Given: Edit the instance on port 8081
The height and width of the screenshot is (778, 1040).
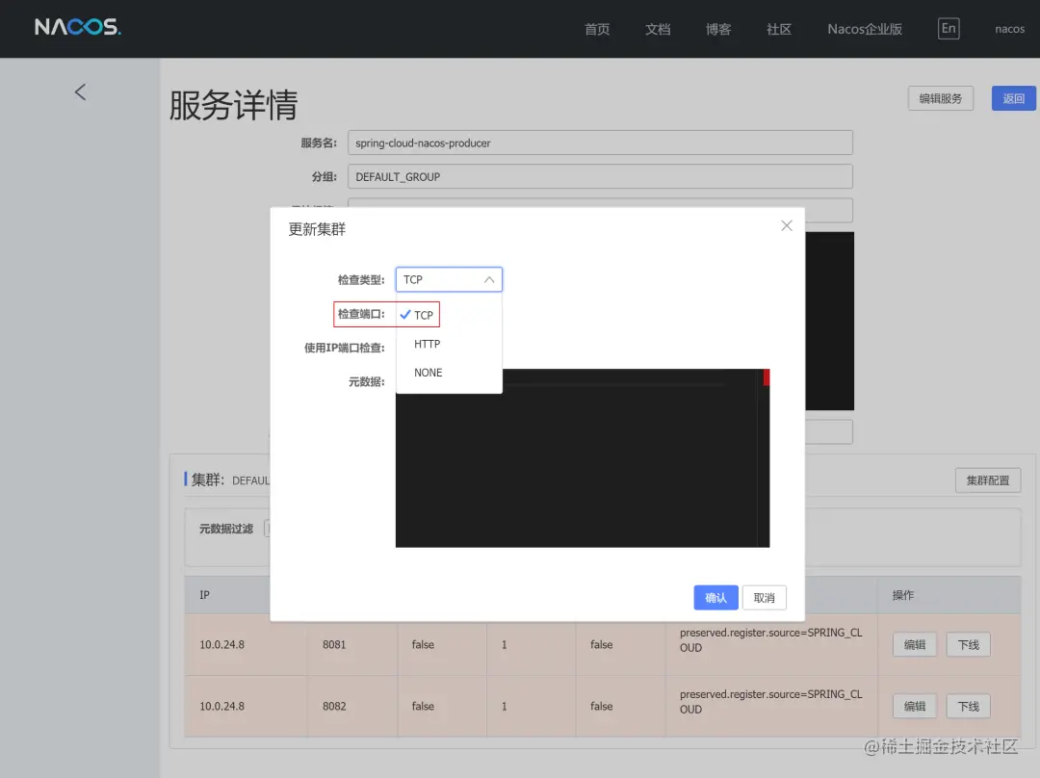Looking at the screenshot, I should 913,644.
